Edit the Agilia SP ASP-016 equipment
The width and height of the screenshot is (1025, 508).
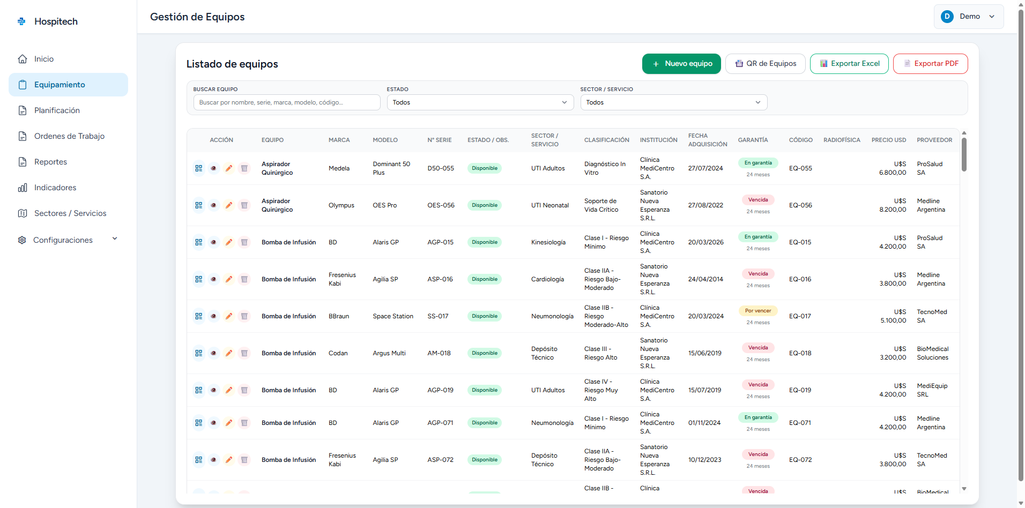tap(229, 279)
